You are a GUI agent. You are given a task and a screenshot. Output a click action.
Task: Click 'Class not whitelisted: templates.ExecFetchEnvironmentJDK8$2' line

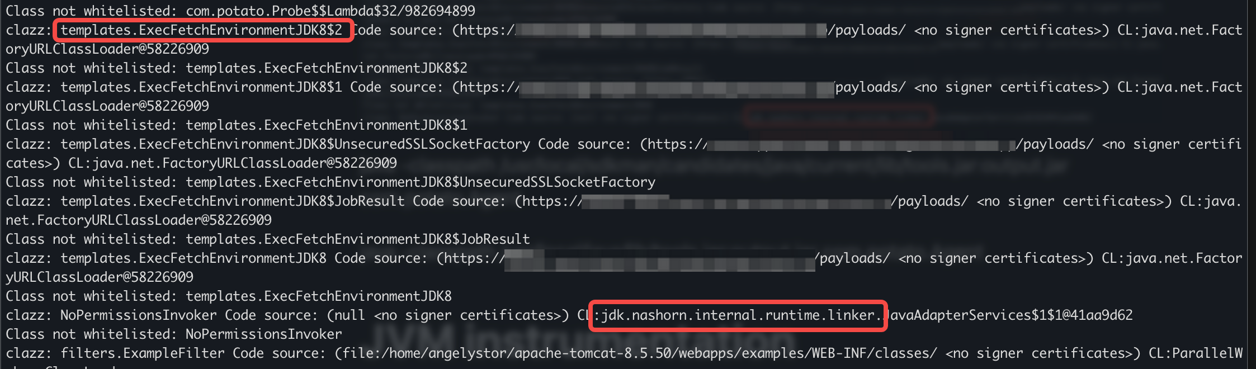pyautogui.click(x=237, y=68)
